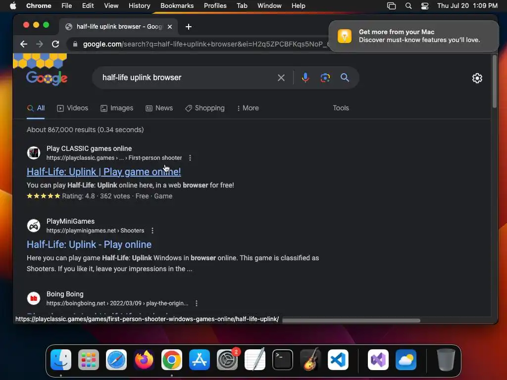Open Finder from the dock
The height and width of the screenshot is (380, 507).
coord(61,360)
